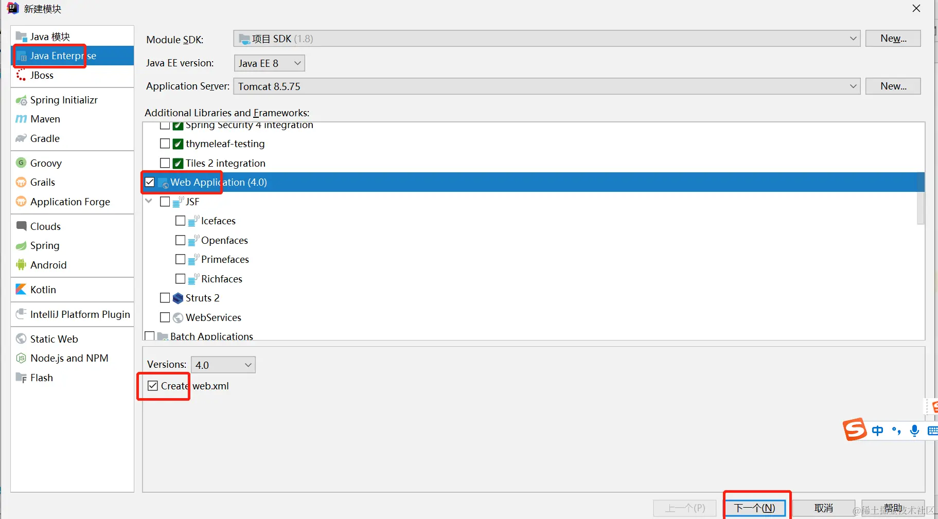Click the Sogou input method S logo

click(855, 429)
